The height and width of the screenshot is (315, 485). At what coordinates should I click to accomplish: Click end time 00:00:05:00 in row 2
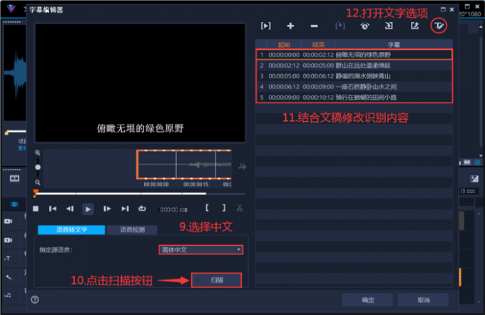(318, 66)
